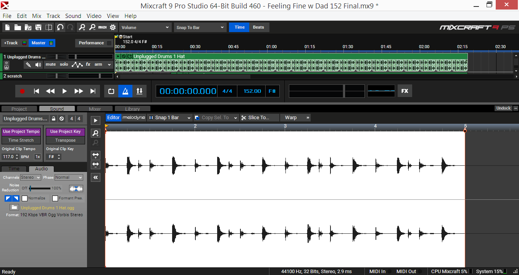This screenshot has width=519, height=275.
Task: Click the noise reduction waveform icon
Action: [x=76, y=188]
